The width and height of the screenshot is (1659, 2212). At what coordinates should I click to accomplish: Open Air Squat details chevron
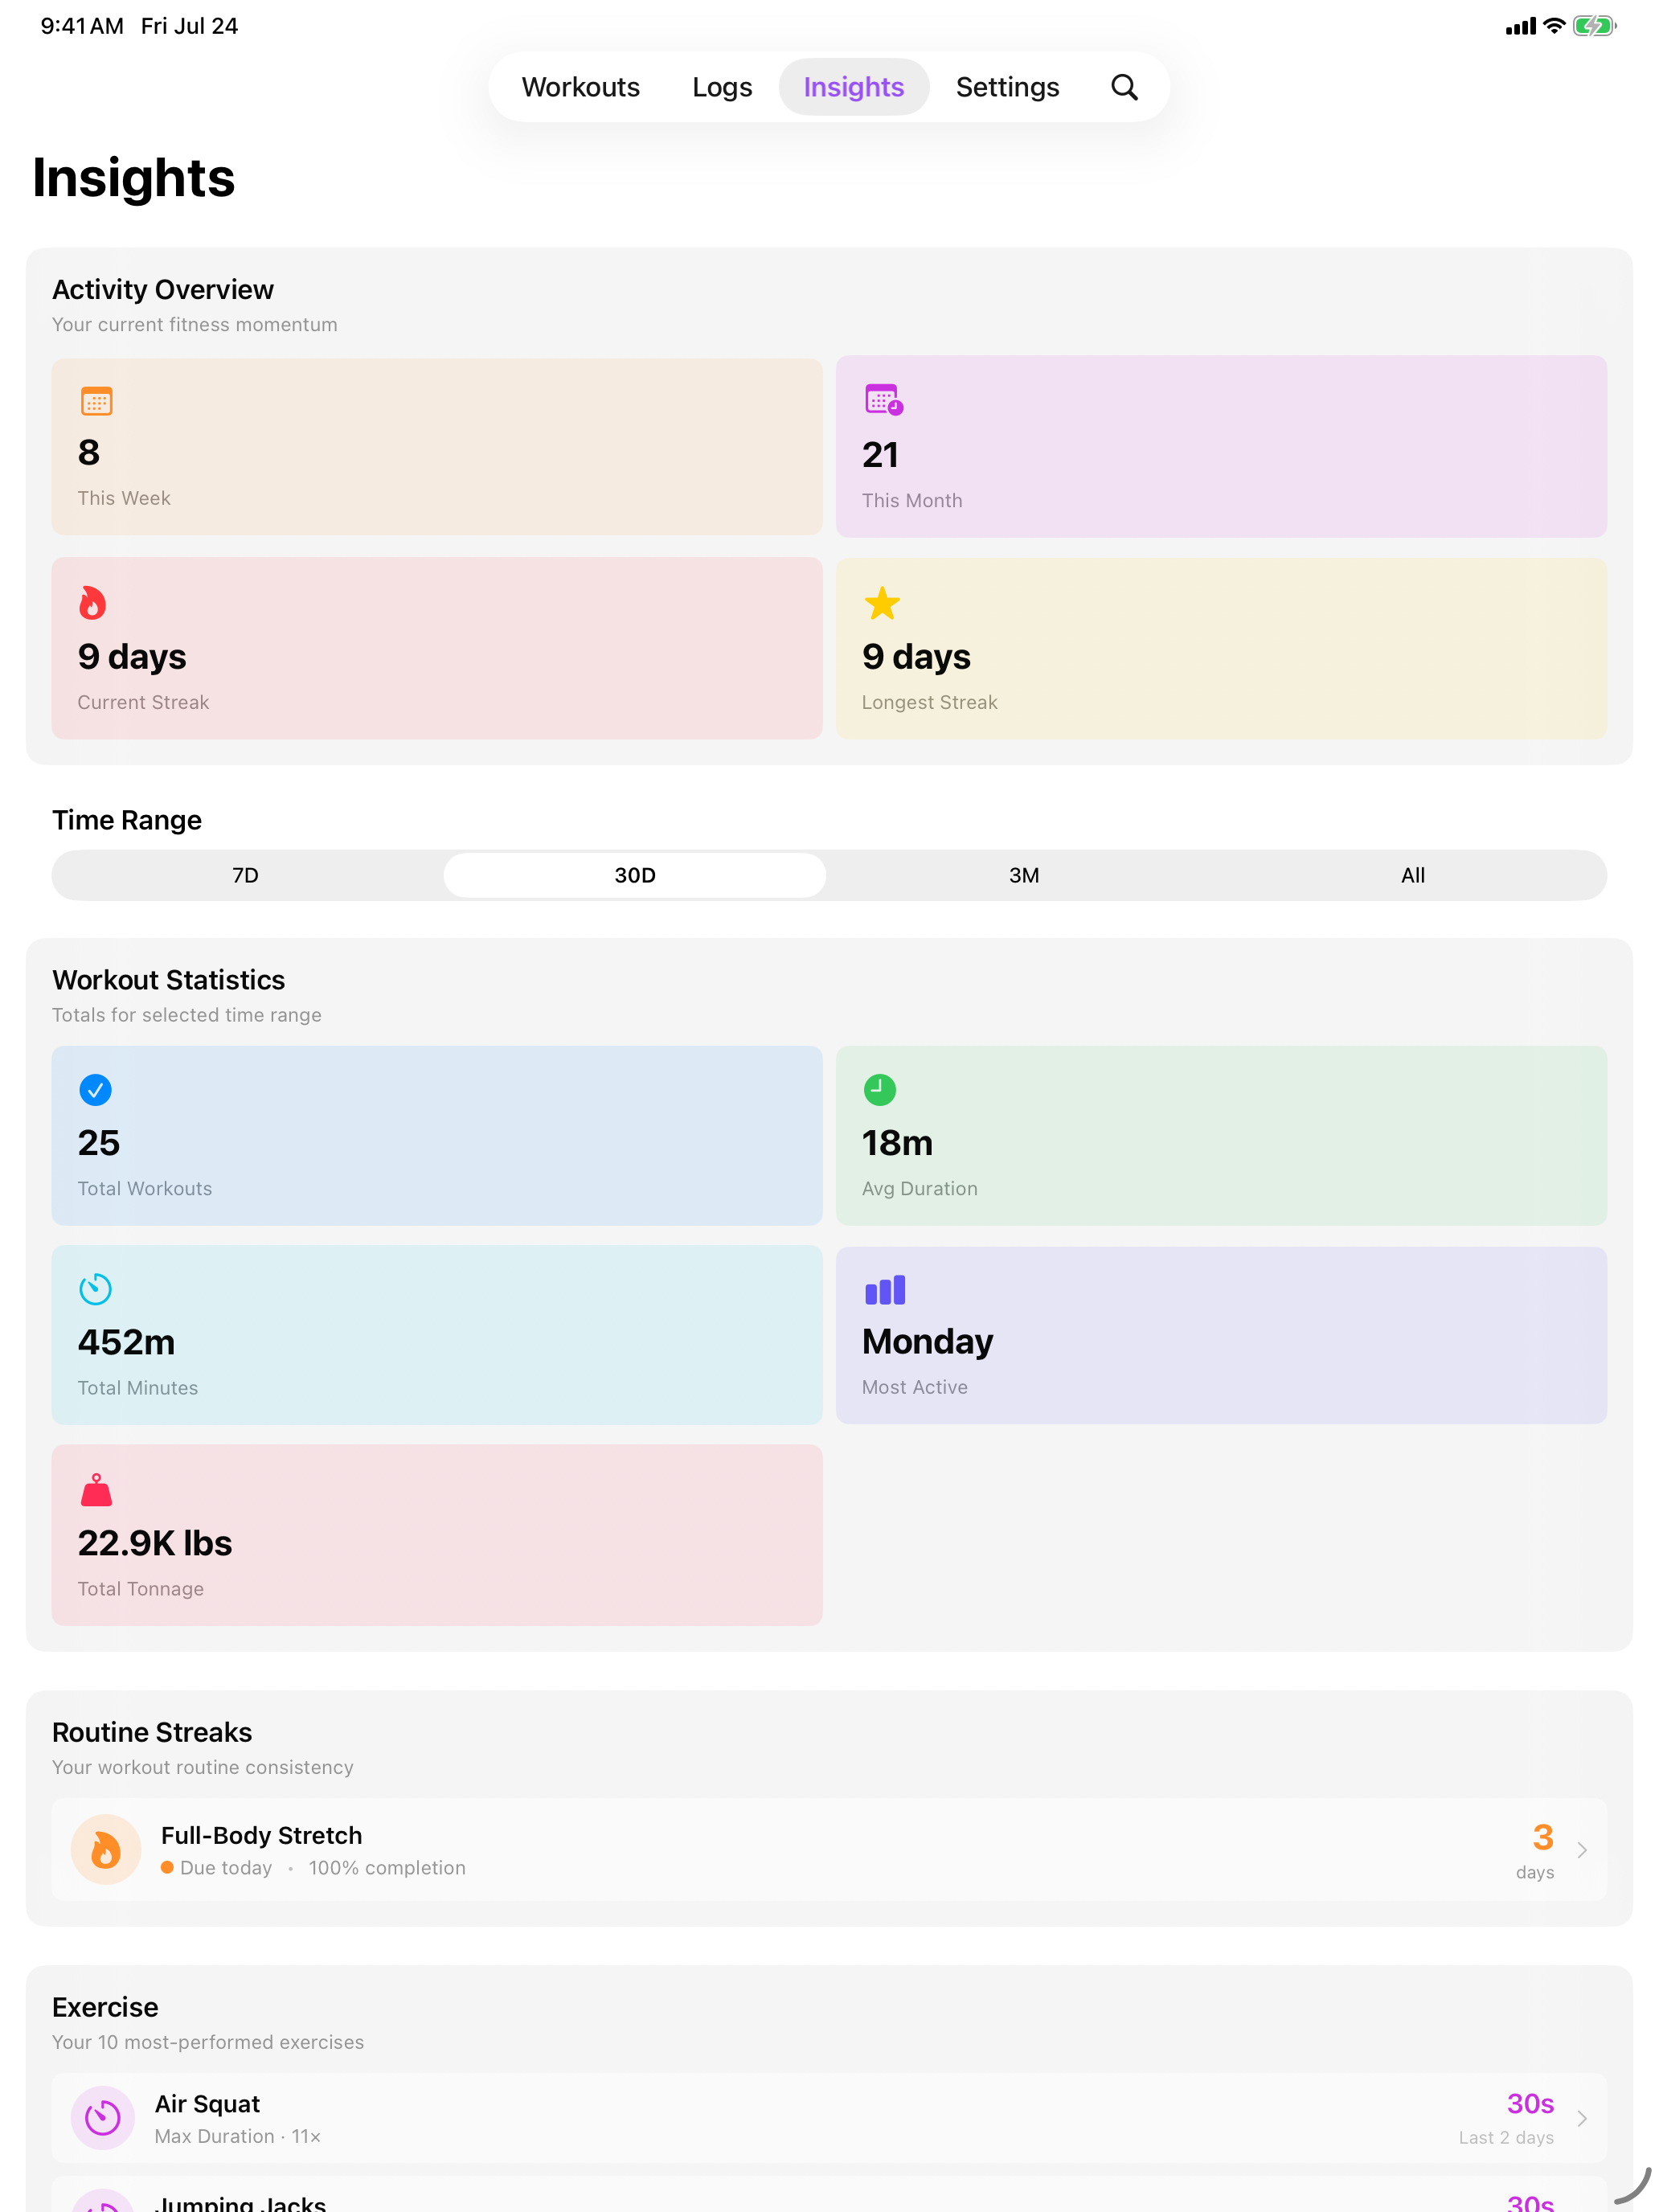1581,2118
